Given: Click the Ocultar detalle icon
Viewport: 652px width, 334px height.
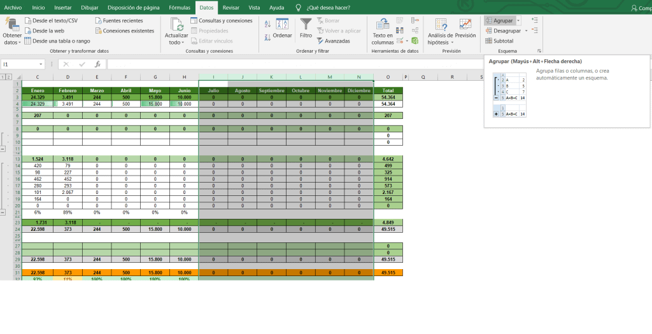Looking at the screenshot, I should (535, 31).
